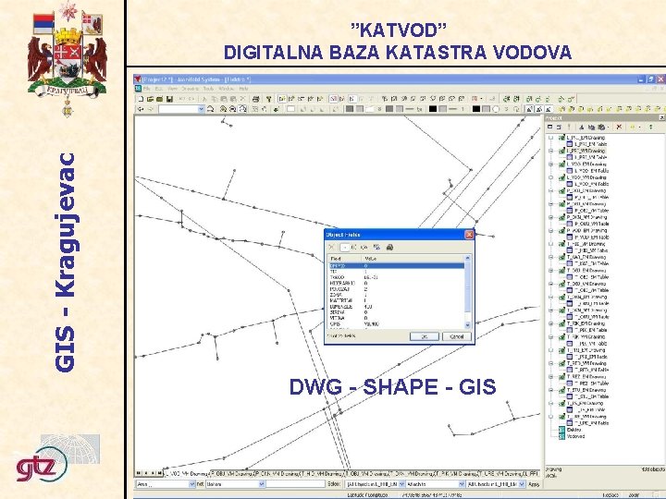Click last tab-scroll arrow left of drawing tabs

(x=160, y=473)
